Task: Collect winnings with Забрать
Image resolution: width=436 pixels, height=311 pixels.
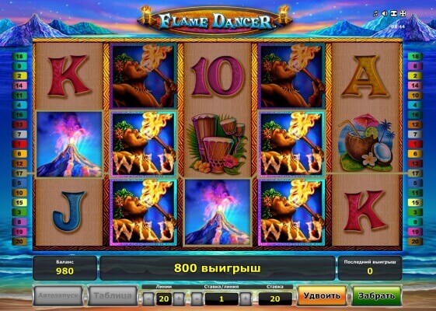Action: (376, 295)
